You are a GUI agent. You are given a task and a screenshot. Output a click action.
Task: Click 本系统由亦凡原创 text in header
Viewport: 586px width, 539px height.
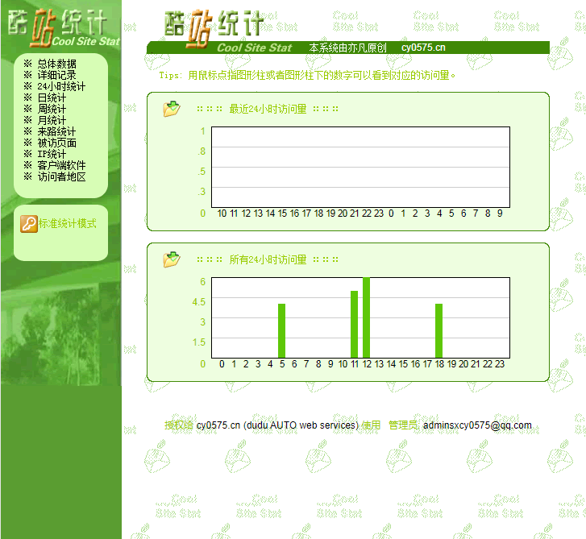(347, 48)
